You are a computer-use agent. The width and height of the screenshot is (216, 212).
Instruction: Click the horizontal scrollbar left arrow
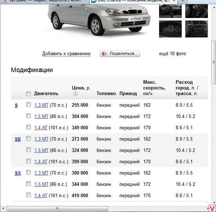[3, 208]
